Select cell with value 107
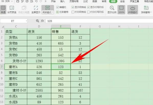 coord(80,90)
